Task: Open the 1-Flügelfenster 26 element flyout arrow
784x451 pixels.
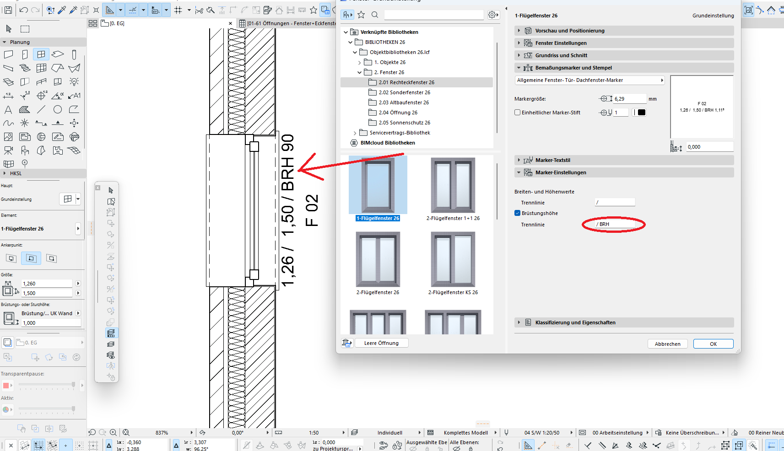Action: 78,229
